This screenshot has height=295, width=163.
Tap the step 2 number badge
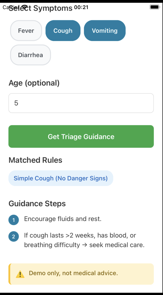click(x=13, y=237)
